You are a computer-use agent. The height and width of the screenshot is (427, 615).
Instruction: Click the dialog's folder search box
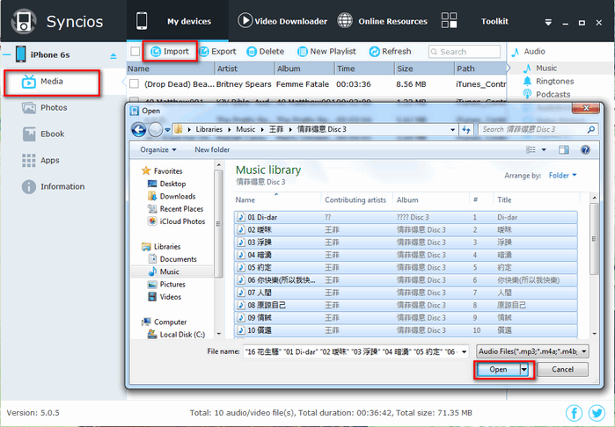(538, 129)
